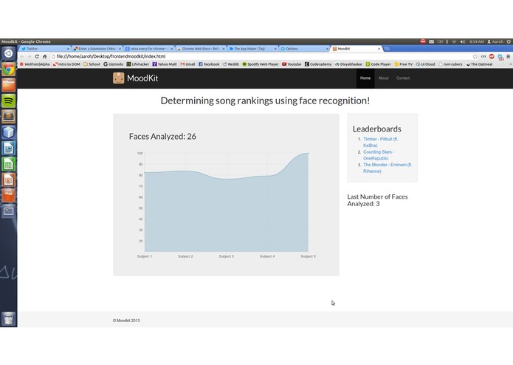Expand the School bookmarks folder

coord(92,64)
